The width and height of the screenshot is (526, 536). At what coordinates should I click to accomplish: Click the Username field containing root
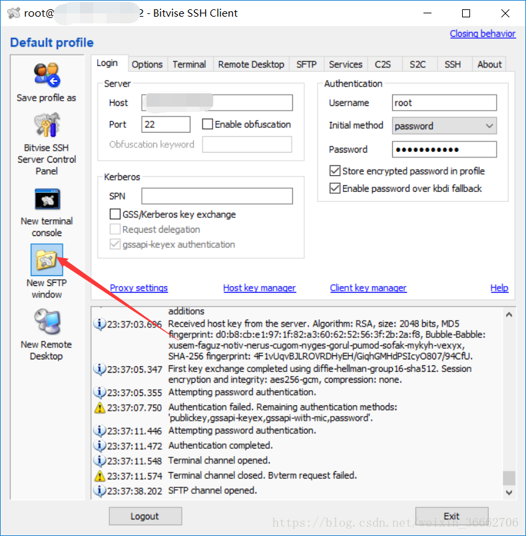[x=444, y=103]
